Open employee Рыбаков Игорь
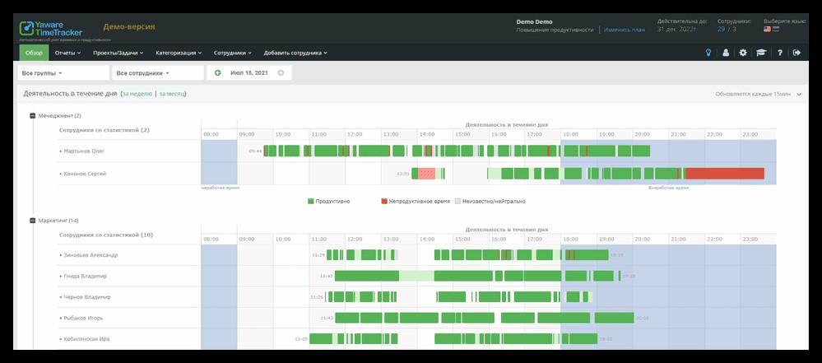The height and width of the screenshot is (363, 822). (x=83, y=318)
